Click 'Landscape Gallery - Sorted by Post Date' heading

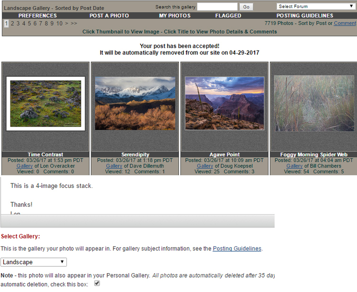coord(54,8)
